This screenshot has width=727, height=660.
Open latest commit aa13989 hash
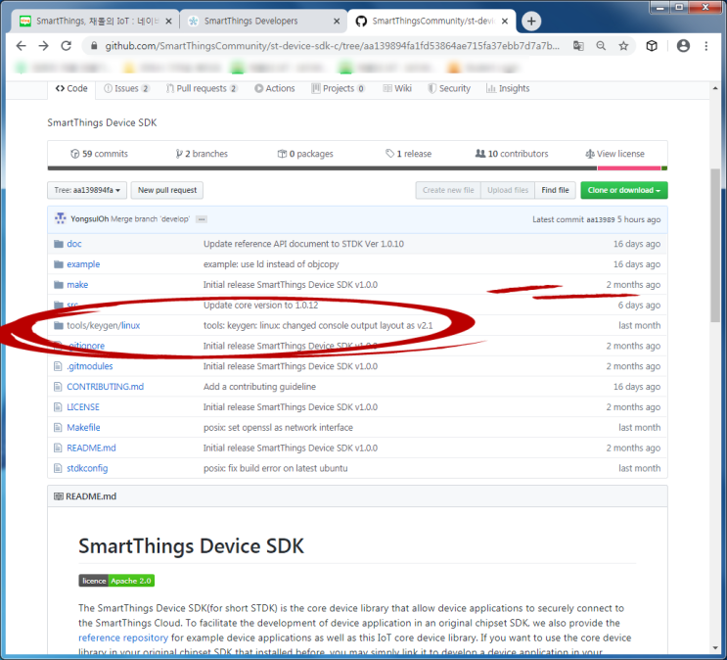click(x=601, y=219)
